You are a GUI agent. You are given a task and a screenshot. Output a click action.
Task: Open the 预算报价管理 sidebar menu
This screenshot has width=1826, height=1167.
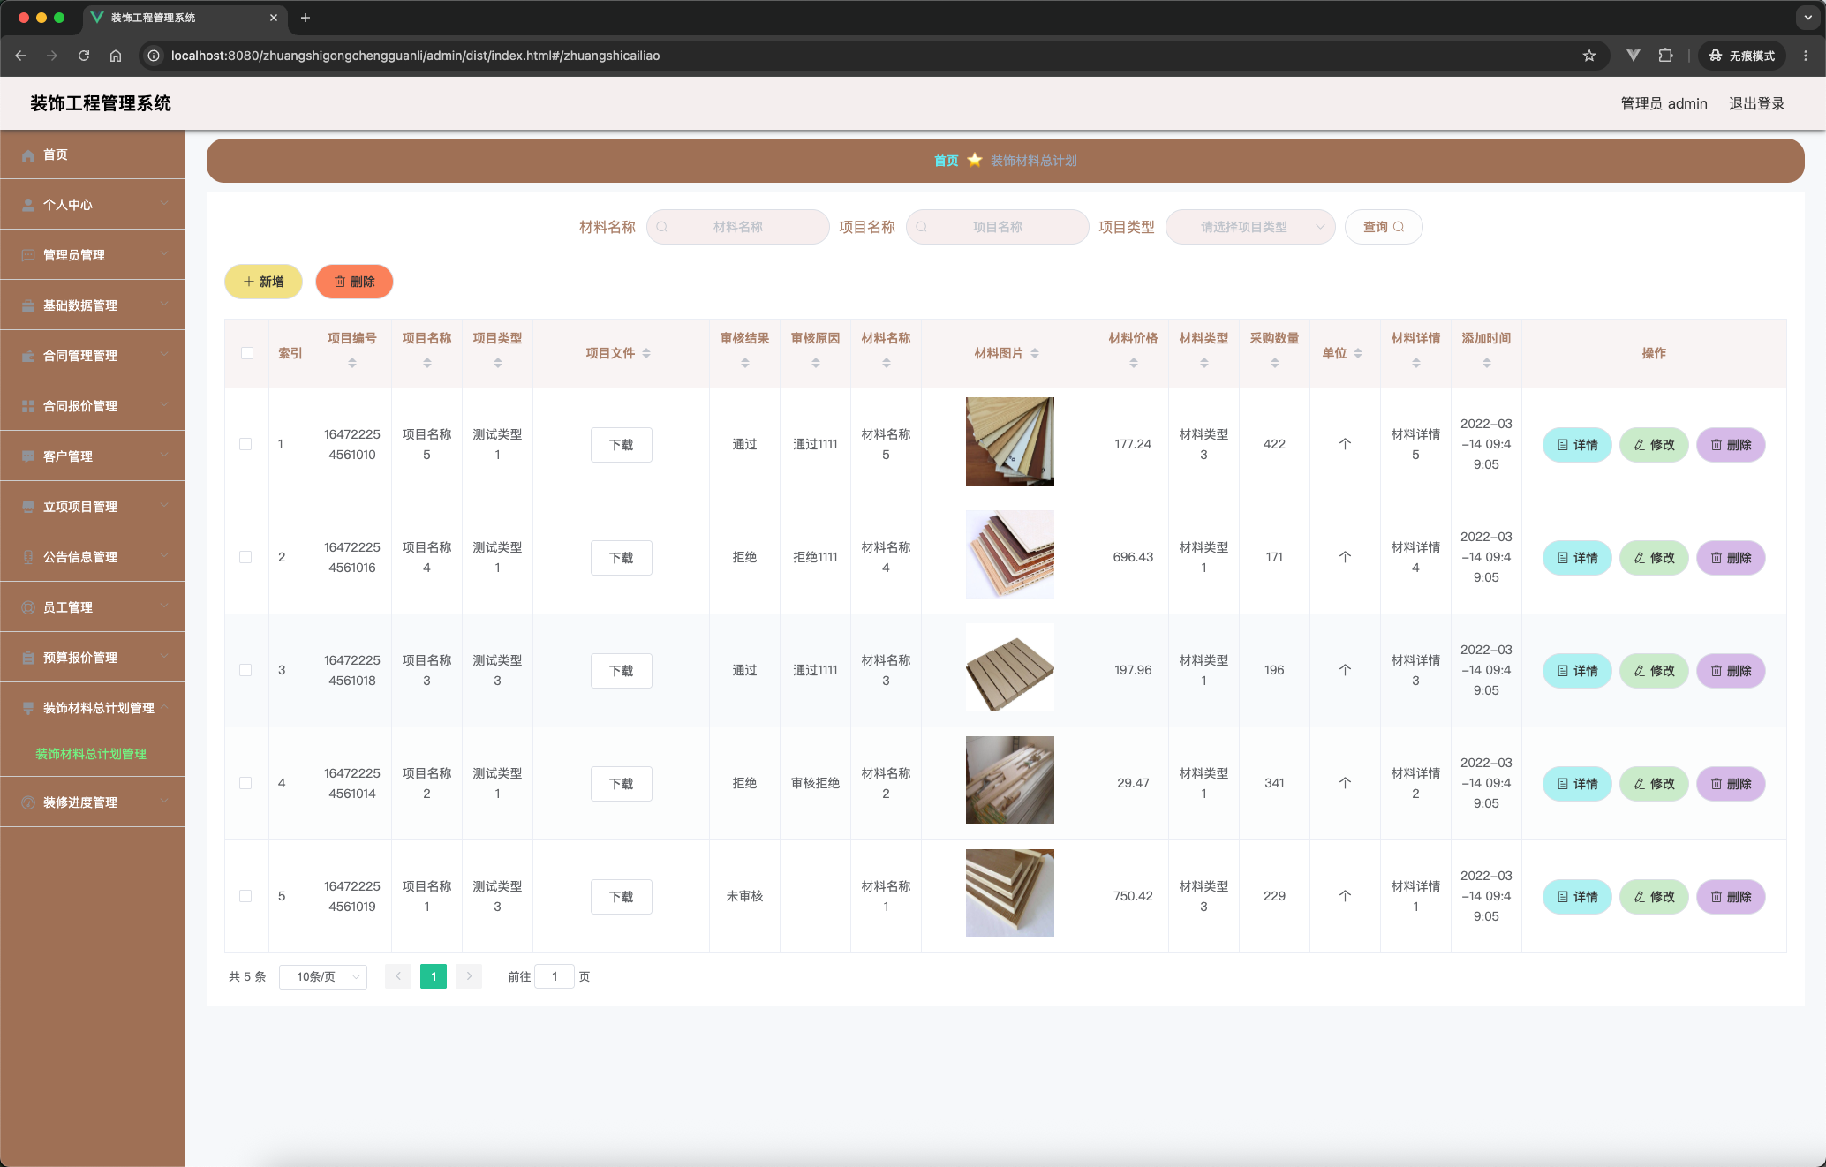click(x=93, y=658)
